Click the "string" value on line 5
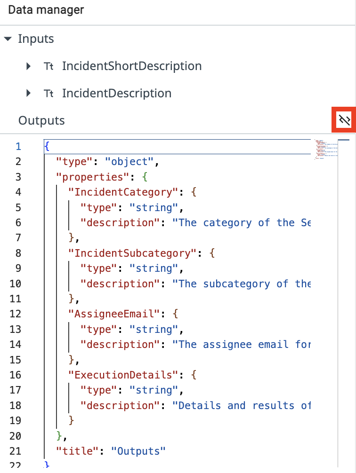This screenshot has height=473, width=356. click(154, 207)
